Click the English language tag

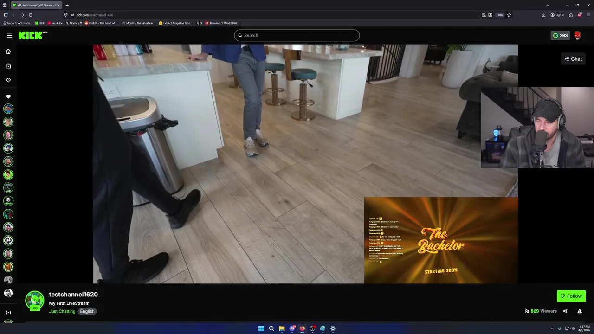[x=87, y=311]
